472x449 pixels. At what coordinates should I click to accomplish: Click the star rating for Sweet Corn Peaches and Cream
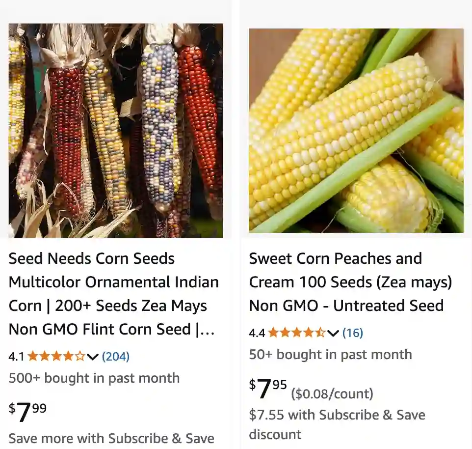[296, 333]
